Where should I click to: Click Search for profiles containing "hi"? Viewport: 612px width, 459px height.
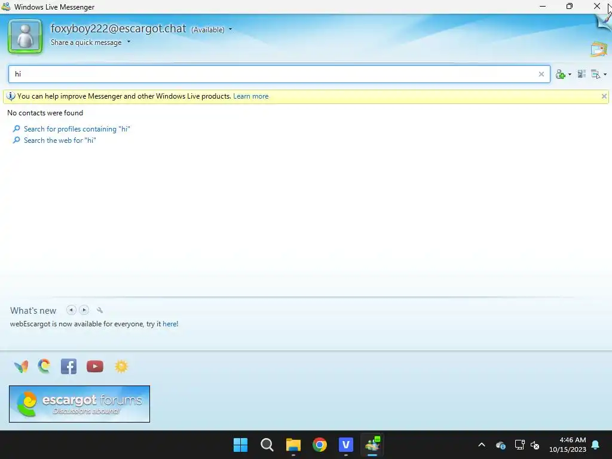[77, 129]
